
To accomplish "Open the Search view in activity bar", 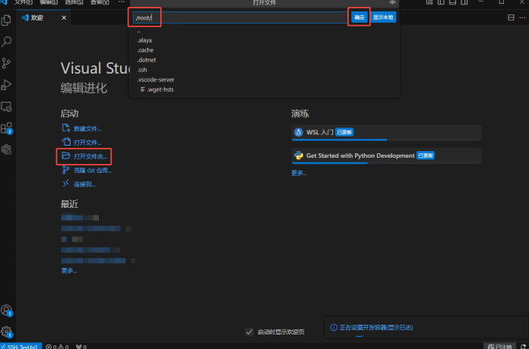I will click(x=6, y=42).
